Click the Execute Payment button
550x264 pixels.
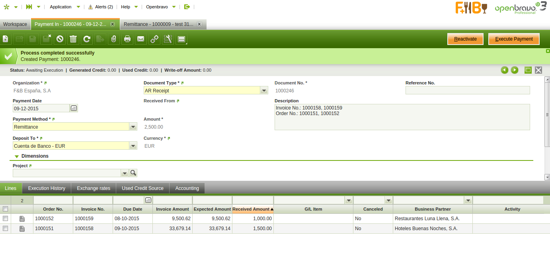[x=514, y=39]
